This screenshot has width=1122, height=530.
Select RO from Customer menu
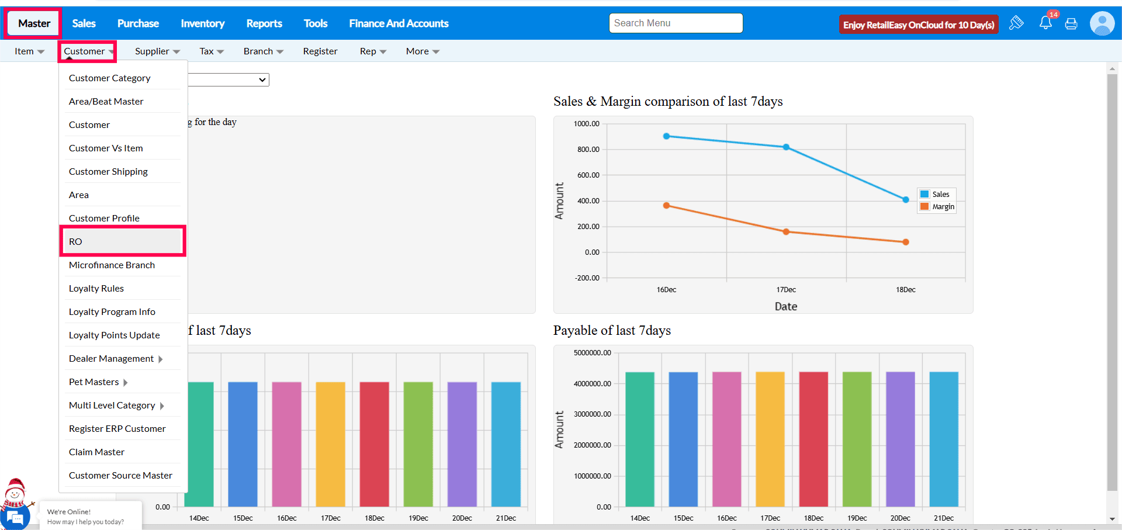123,241
